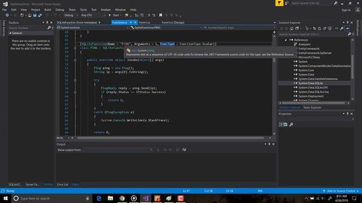Switch to the Team Explorer tab
The image size is (362, 203).
coord(312,108)
